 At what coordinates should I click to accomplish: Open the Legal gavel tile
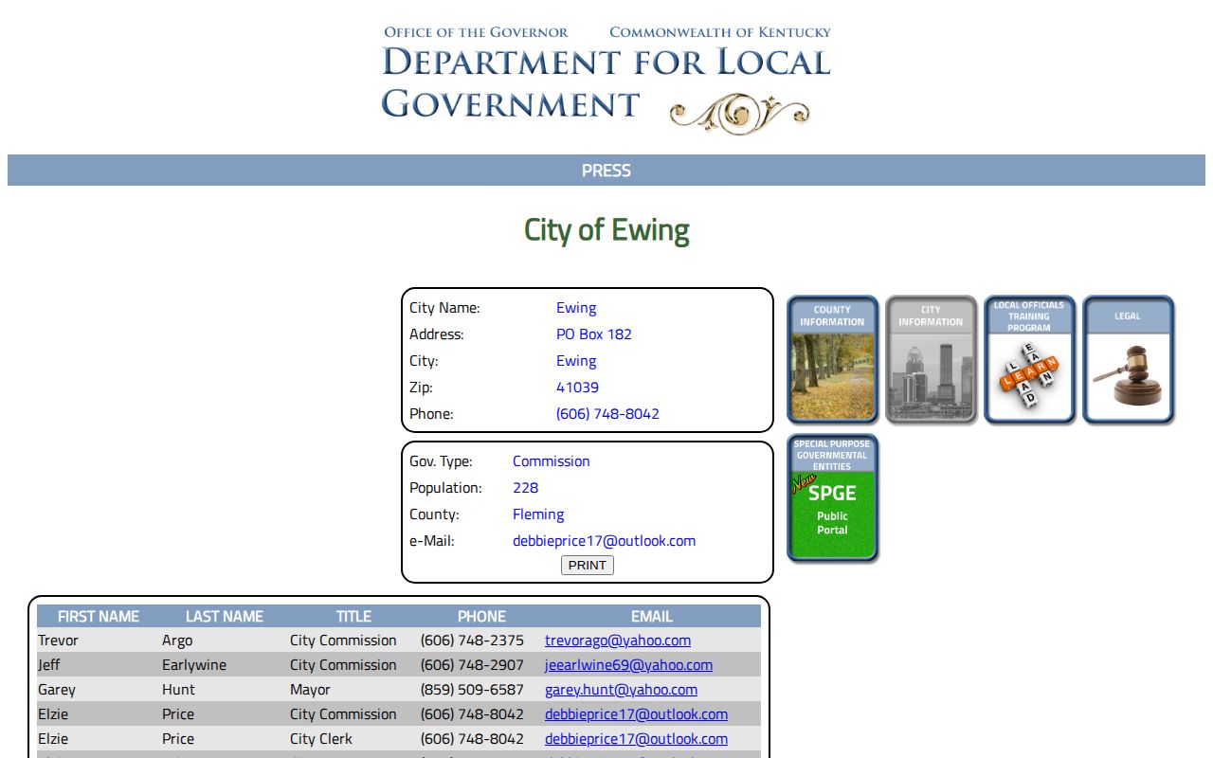tap(1129, 359)
